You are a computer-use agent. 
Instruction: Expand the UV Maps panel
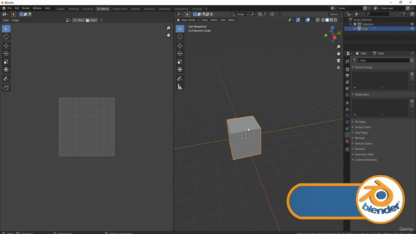point(360,122)
